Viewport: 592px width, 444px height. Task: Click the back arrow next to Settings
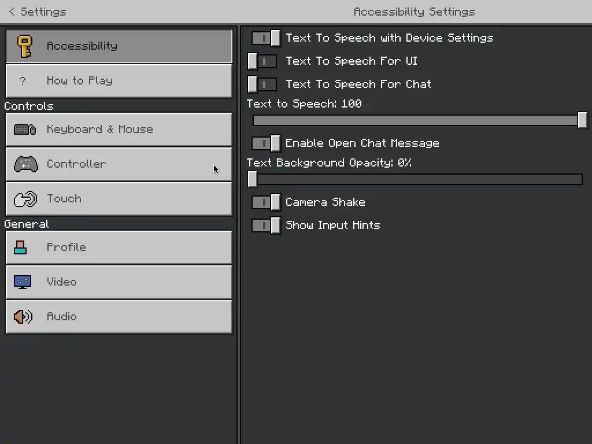pos(12,12)
